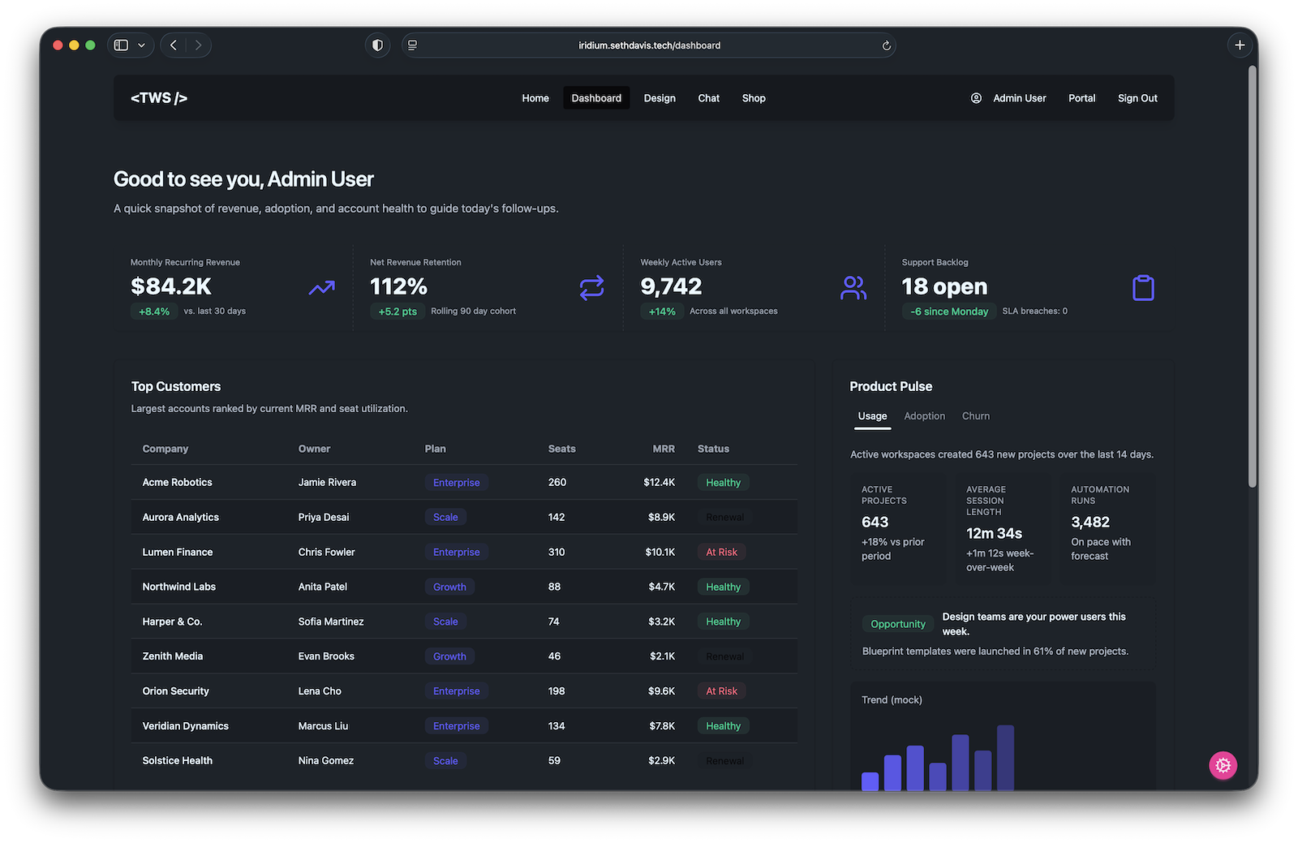The width and height of the screenshot is (1298, 843).
Task: Click the Weekly Active Users people icon
Action: coord(853,288)
